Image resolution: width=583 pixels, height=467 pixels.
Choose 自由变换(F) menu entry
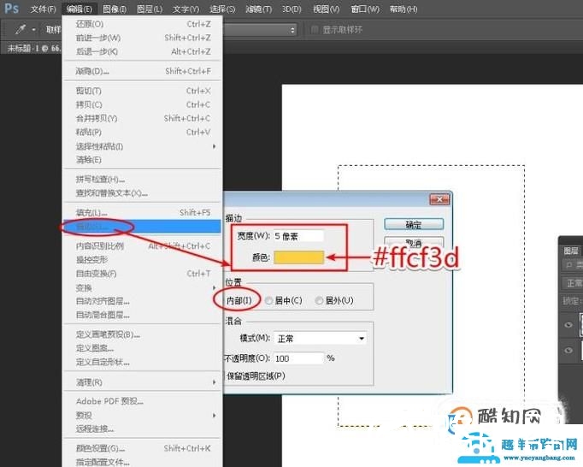(x=143, y=274)
